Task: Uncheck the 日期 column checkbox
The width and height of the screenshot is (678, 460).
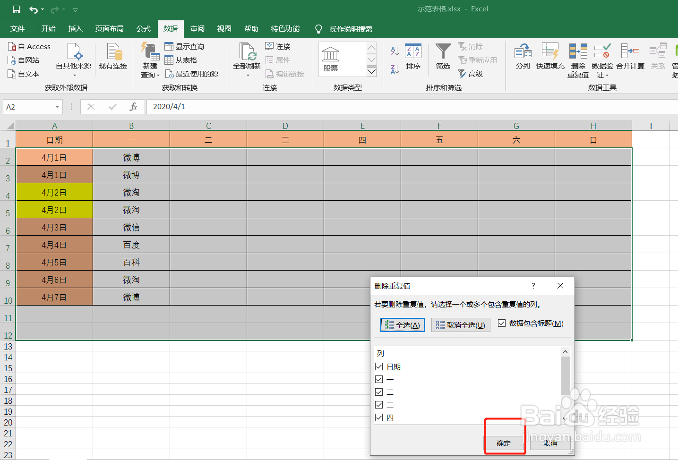Action: (379, 366)
